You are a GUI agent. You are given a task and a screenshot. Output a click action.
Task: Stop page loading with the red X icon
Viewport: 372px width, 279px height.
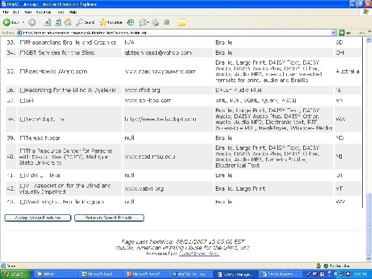click(x=48, y=22)
